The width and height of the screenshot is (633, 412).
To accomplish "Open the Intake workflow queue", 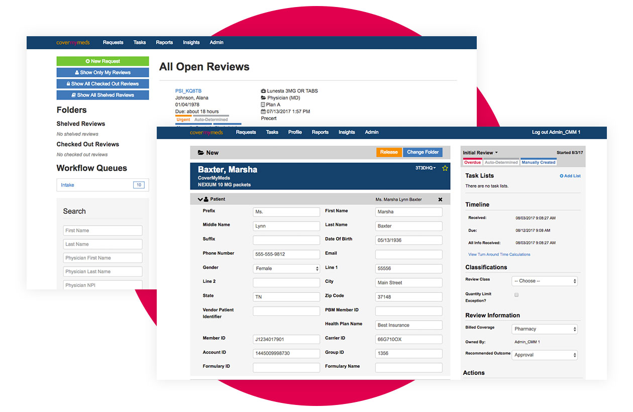I will [102, 185].
